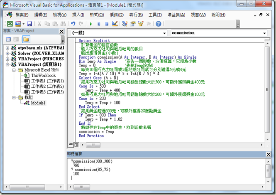Click the immediate window vertical scrollbar thumb
The image size is (276, 195).
268,171
